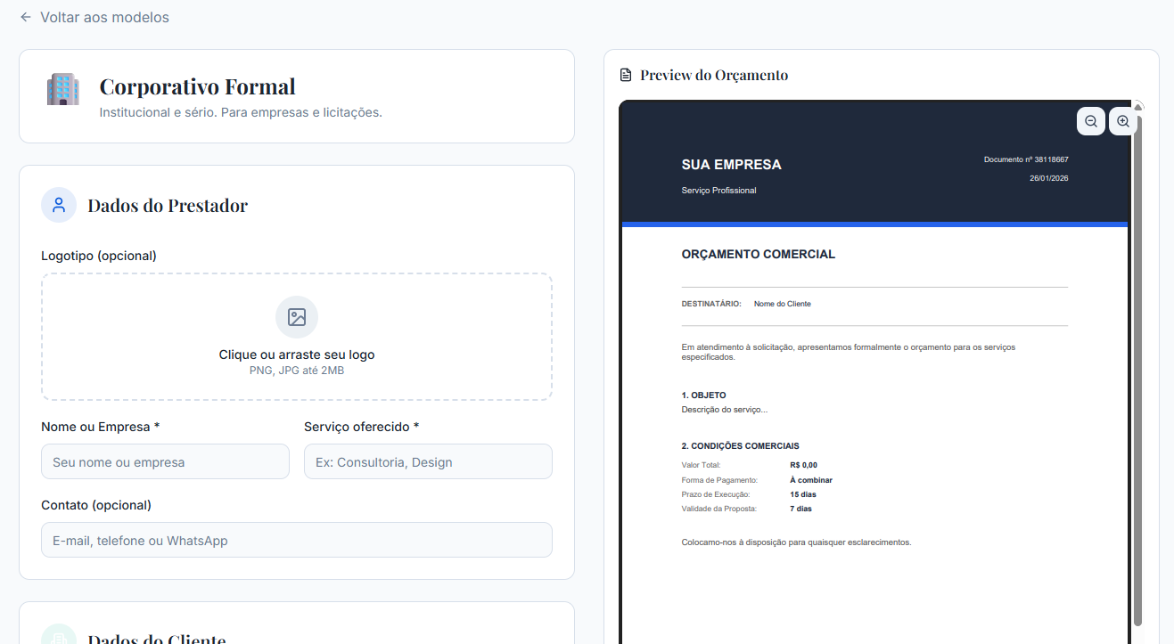1174x644 pixels.
Task: Click the Dados do Prestador section title
Action: (x=168, y=206)
